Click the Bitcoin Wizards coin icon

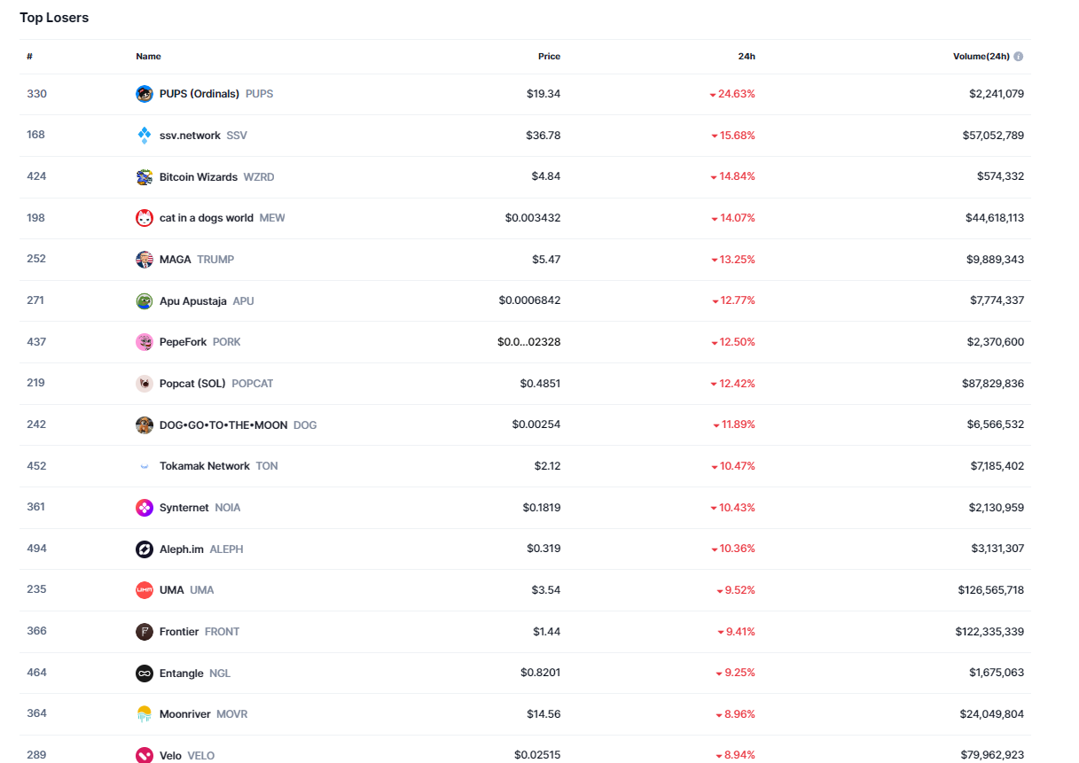[x=145, y=177]
